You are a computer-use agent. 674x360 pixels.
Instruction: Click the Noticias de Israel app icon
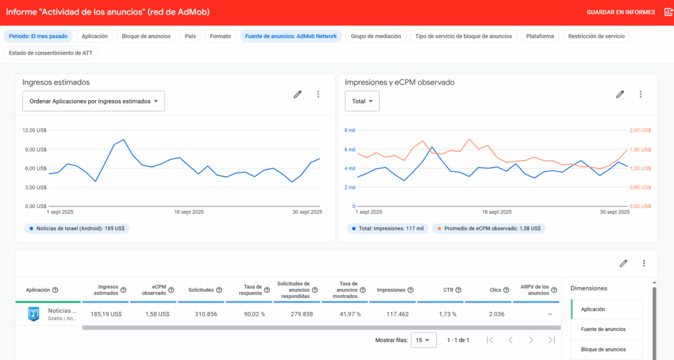pyautogui.click(x=34, y=314)
